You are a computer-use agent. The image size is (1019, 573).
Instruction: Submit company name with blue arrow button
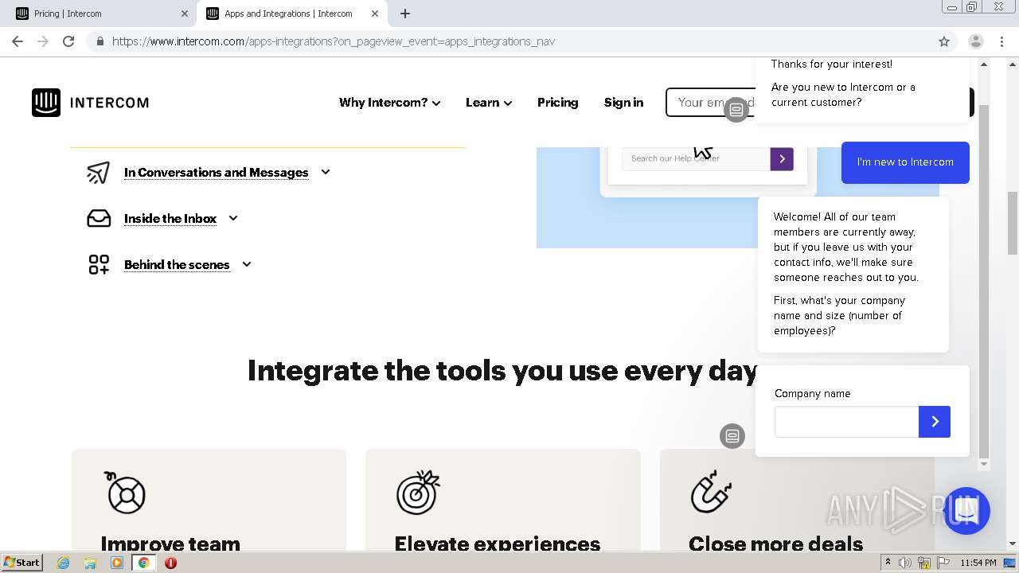[935, 422]
